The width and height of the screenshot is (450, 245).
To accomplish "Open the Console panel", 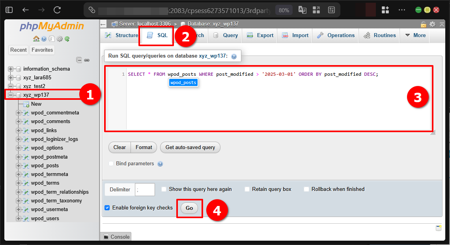I will [116, 237].
